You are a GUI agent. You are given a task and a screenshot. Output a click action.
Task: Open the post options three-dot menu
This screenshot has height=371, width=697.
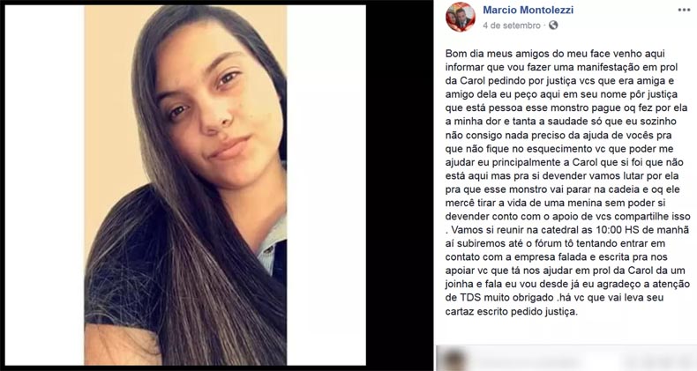coord(684,11)
